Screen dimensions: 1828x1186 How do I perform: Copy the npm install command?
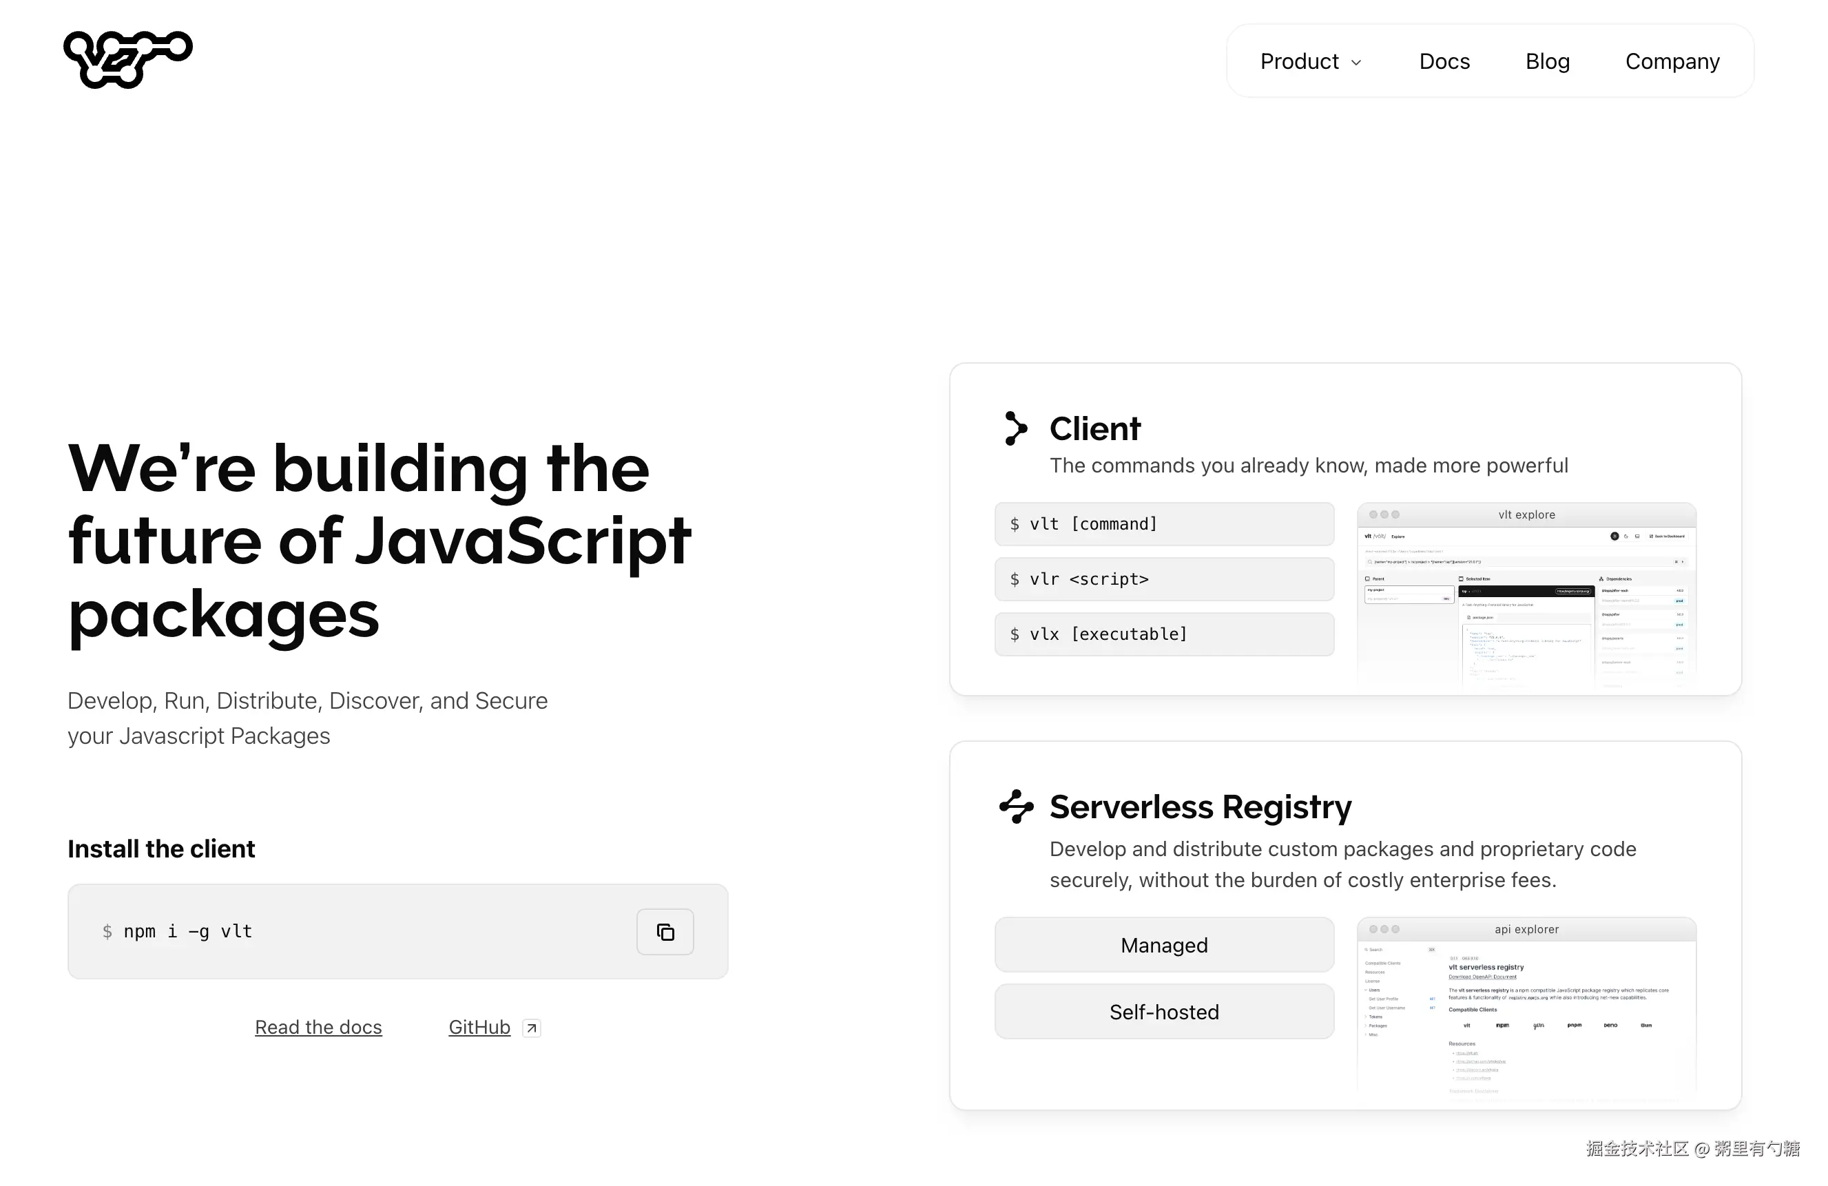(x=665, y=932)
